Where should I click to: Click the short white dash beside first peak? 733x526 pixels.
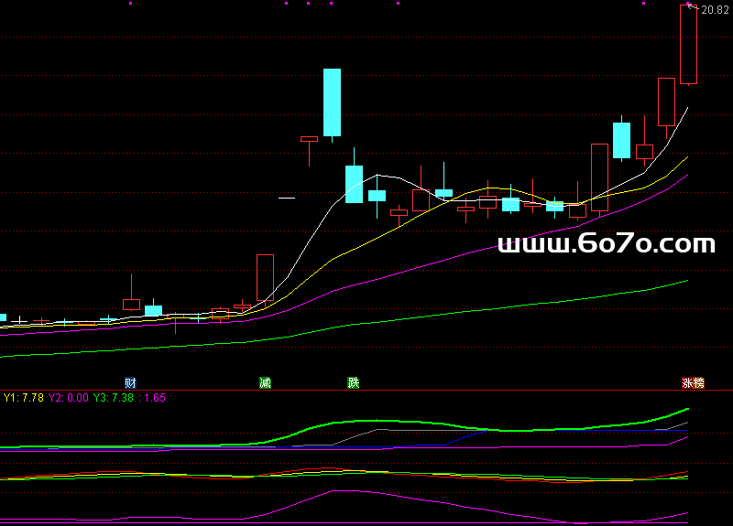[287, 198]
